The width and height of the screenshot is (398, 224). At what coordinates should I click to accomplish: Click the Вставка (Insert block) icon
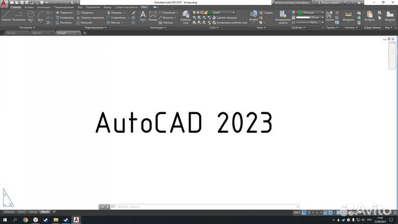(253, 15)
